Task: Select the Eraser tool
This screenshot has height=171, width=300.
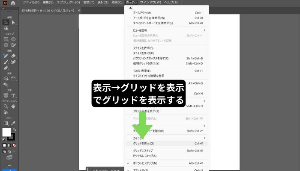Action: [x=13, y=56]
